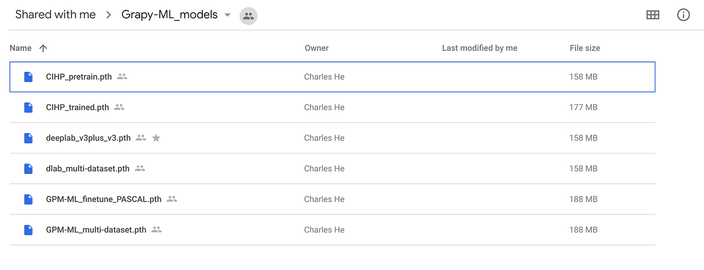Image resolution: width=704 pixels, height=270 pixels.
Task: Click the file icon of dlab_multi-dataset.pth
Action: 28,169
